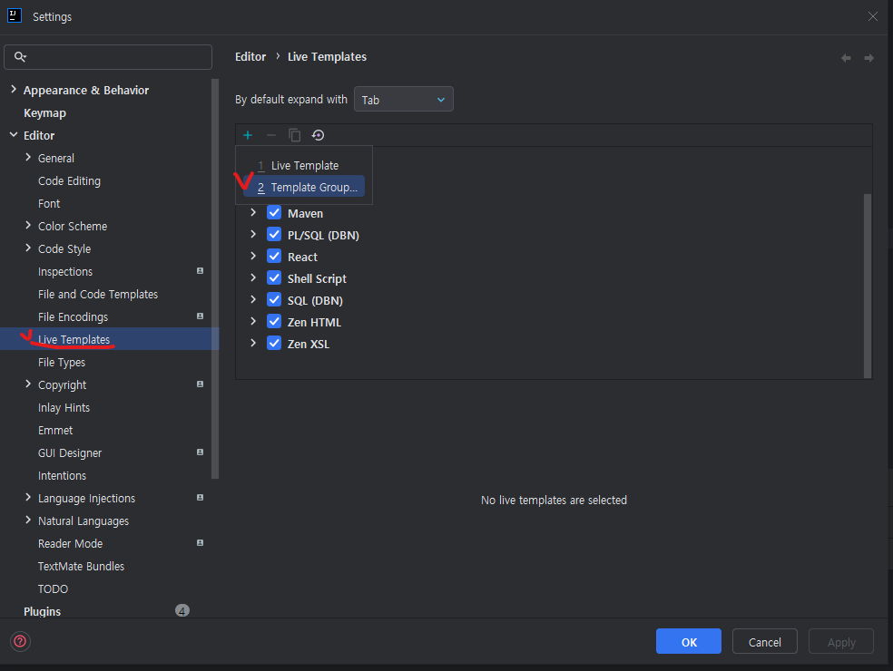Click the Remove (minus) template icon
Image resolution: width=893 pixels, height=671 pixels.
click(x=271, y=135)
